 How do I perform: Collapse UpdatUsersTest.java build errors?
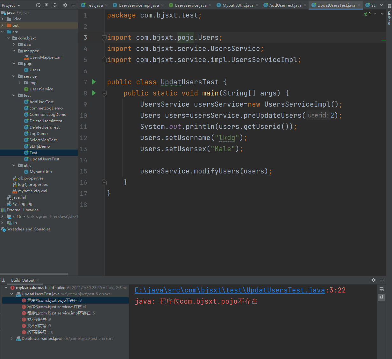coord(11,294)
